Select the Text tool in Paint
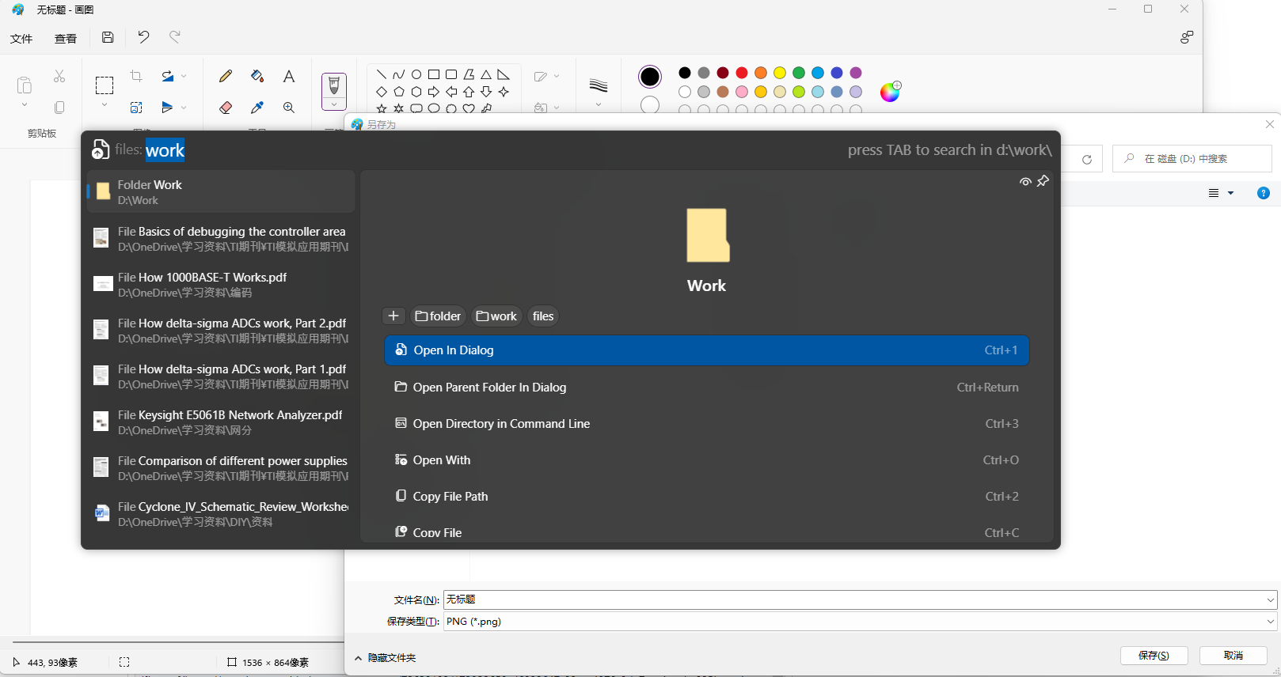The width and height of the screenshot is (1281, 677). (x=289, y=76)
